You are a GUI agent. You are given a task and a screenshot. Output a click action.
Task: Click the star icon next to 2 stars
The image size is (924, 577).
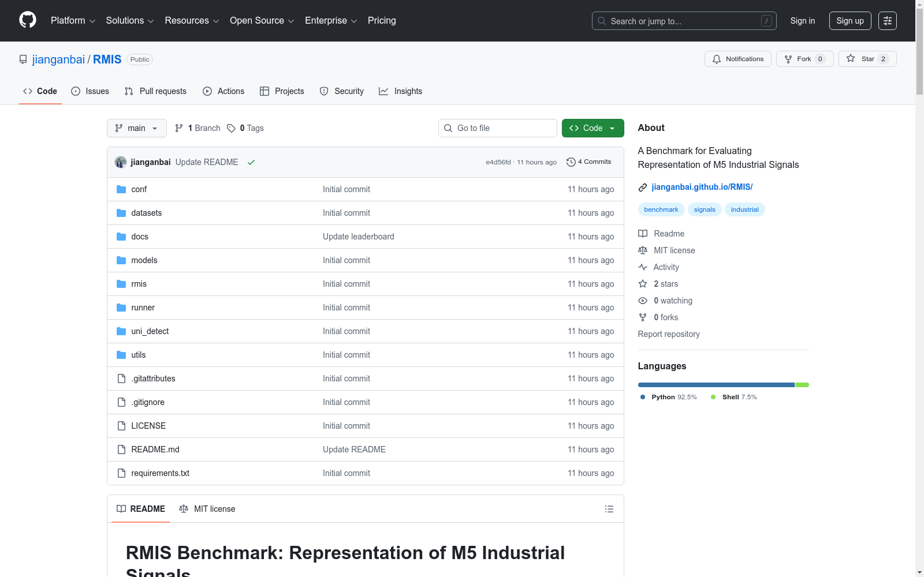(643, 284)
